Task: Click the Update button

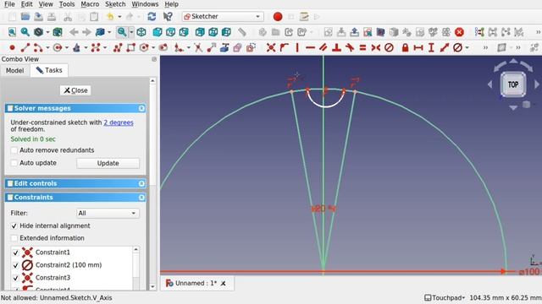Action: click(x=108, y=163)
